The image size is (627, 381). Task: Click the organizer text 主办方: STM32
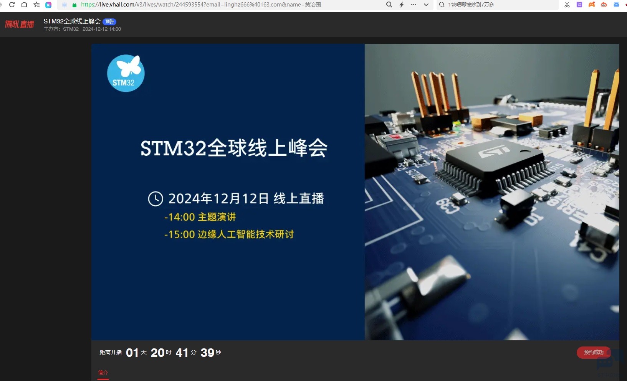61,29
